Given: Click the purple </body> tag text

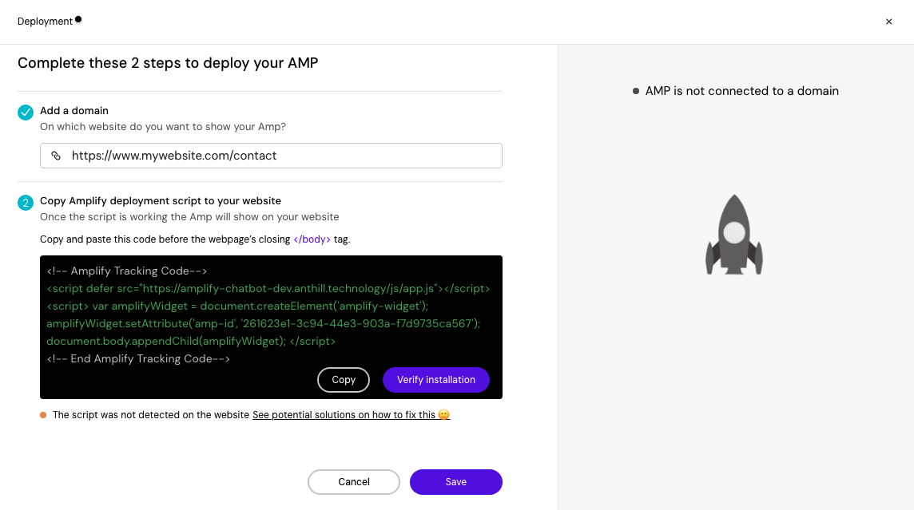Looking at the screenshot, I should pyautogui.click(x=312, y=239).
